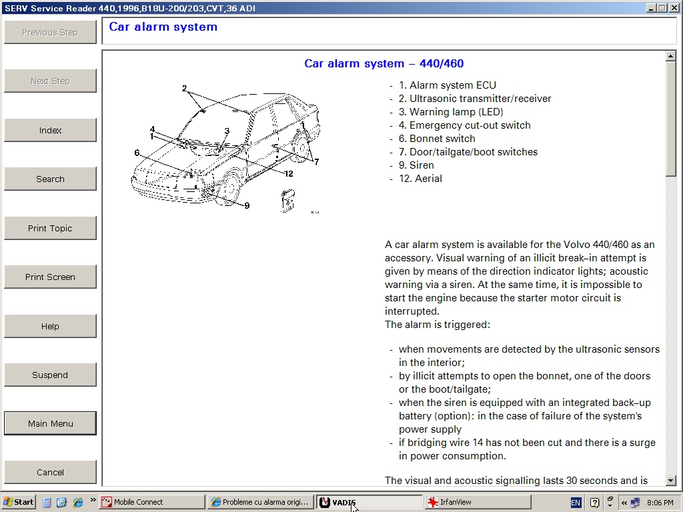Viewport: 683px width, 512px height.
Task: Click the 'Car alarm system – 440/460' heading
Action: point(384,63)
